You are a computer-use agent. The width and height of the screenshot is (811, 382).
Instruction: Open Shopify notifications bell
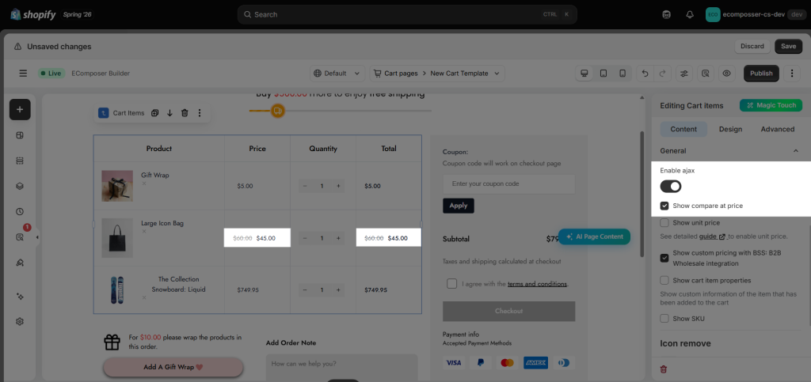click(690, 14)
